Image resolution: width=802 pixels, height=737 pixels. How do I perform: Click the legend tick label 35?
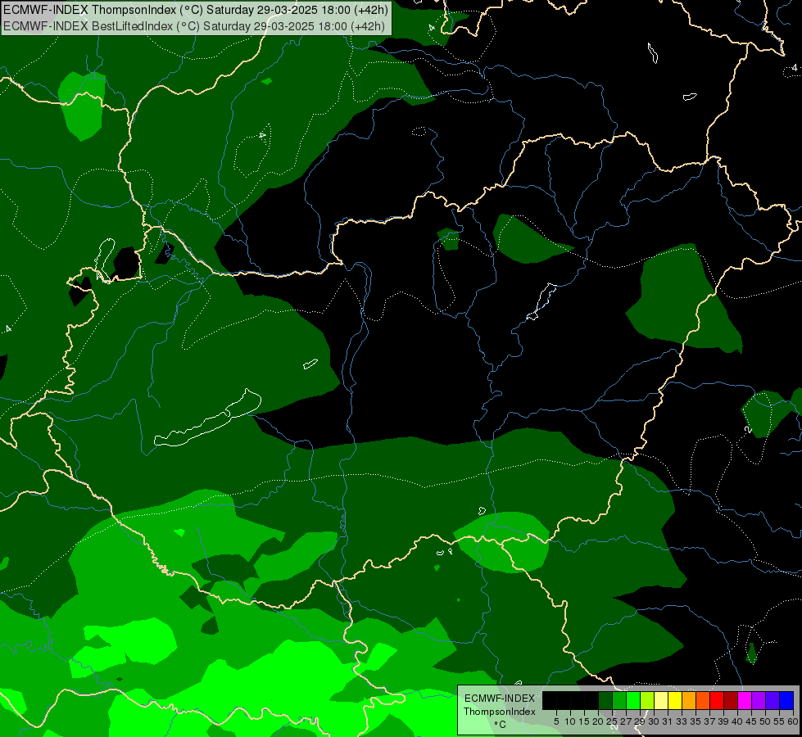tap(696, 721)
